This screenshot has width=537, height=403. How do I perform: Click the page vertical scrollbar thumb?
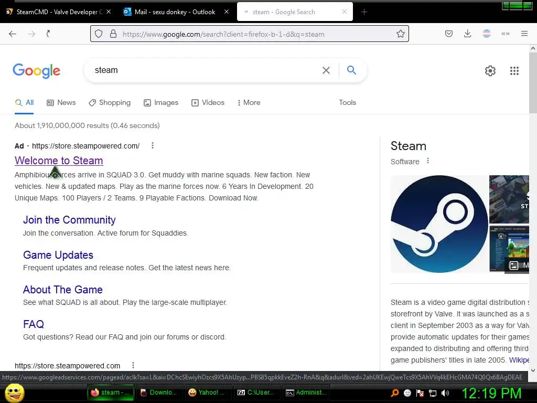tap(533, 83)
